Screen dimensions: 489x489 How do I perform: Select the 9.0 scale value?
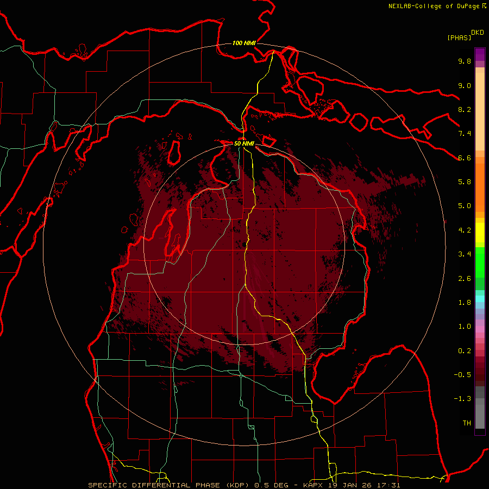465,85
